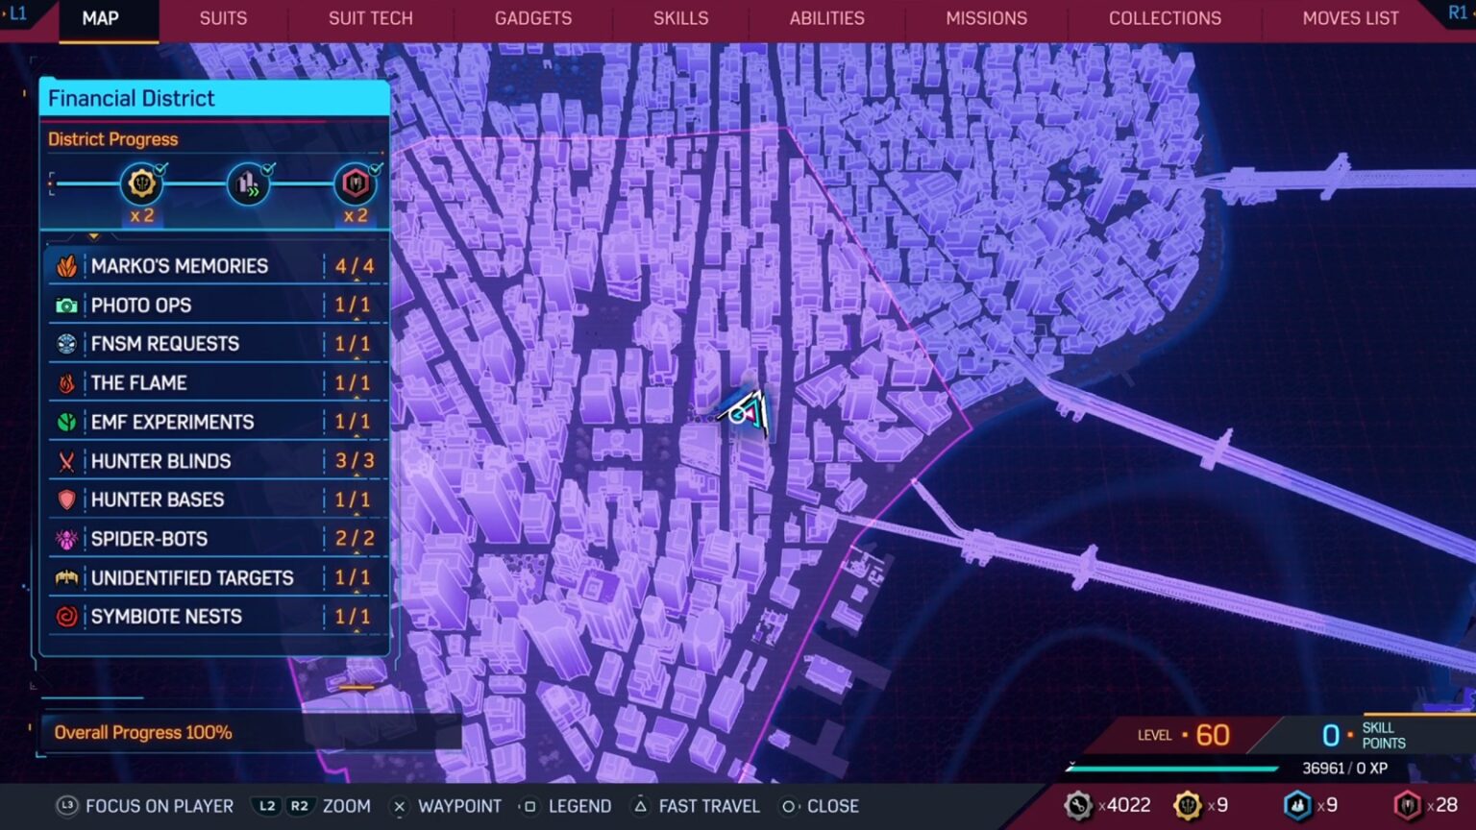Image resolution: width=1476 pixels, height=830 pixels.
Task: Switch to the Suits tab
Action: (x=223, y=18)
